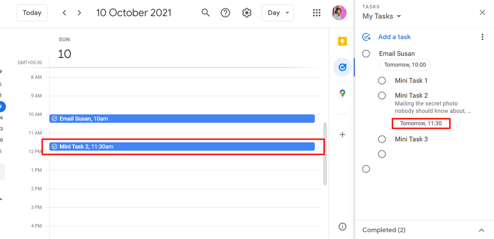Open the Support help icon
This screenshot has height=239, width=494.
pos(225,13)
